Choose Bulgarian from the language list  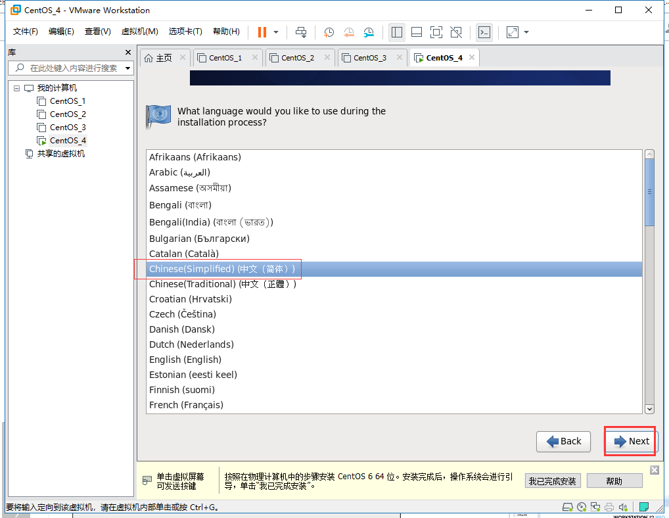pos(394,239)
